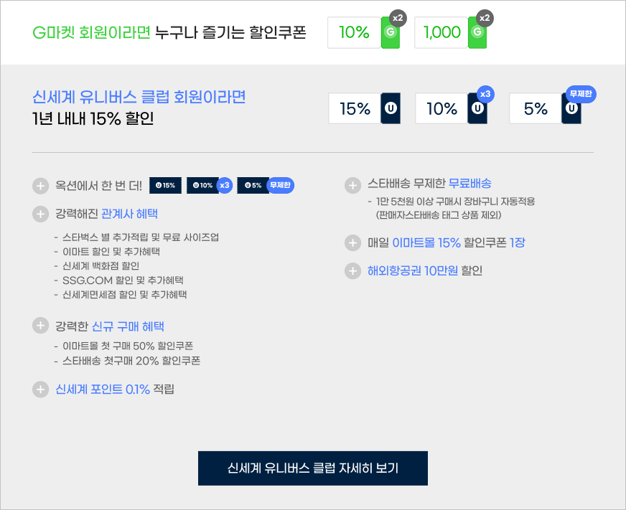Viewport: 626px width, 510px height.
Task: Expand the 옵션에서 한 번 더 plus icon
Action: pos(40,186)
